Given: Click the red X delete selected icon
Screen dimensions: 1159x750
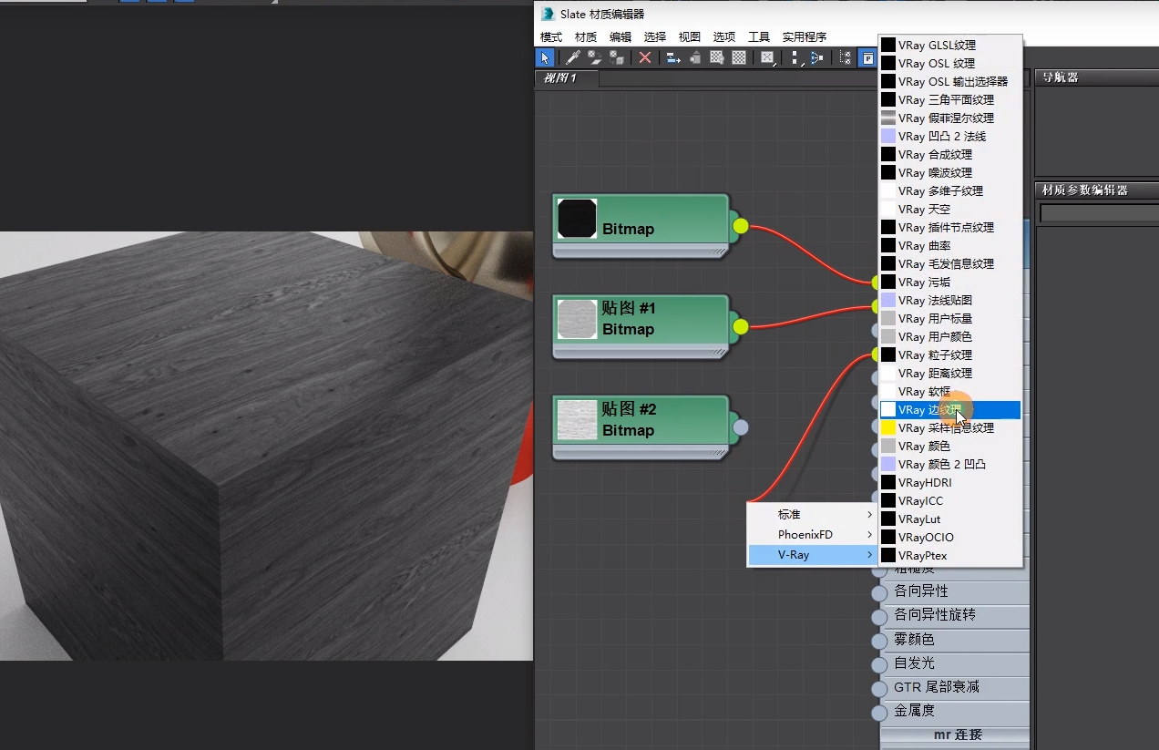Looking at the screenshot, I should pos(645,57).
